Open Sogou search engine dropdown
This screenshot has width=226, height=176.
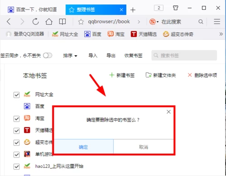157,22
